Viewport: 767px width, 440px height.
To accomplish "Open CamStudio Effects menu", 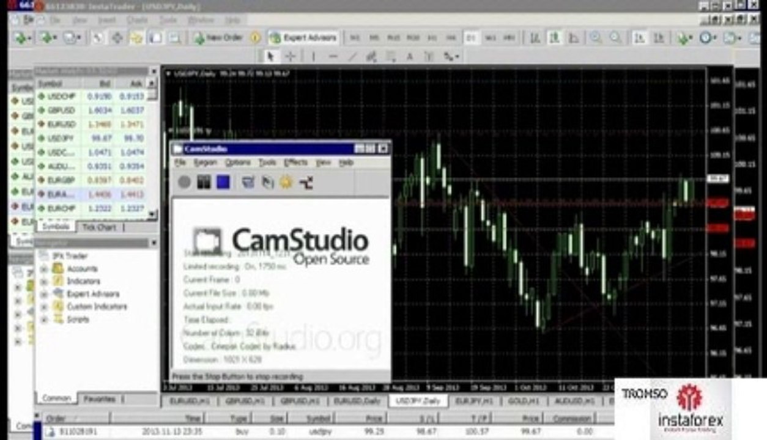I will pos(295,163).
